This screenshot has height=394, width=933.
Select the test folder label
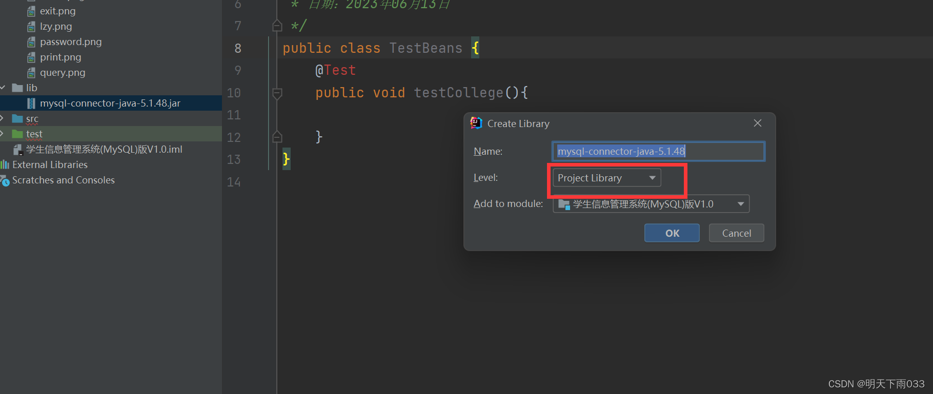click(x=34, y=134)
